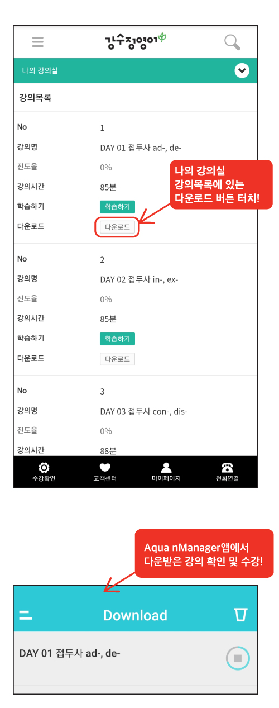Open lecture title DAY 03 접두사 con-, dis-

click(143, 411)
